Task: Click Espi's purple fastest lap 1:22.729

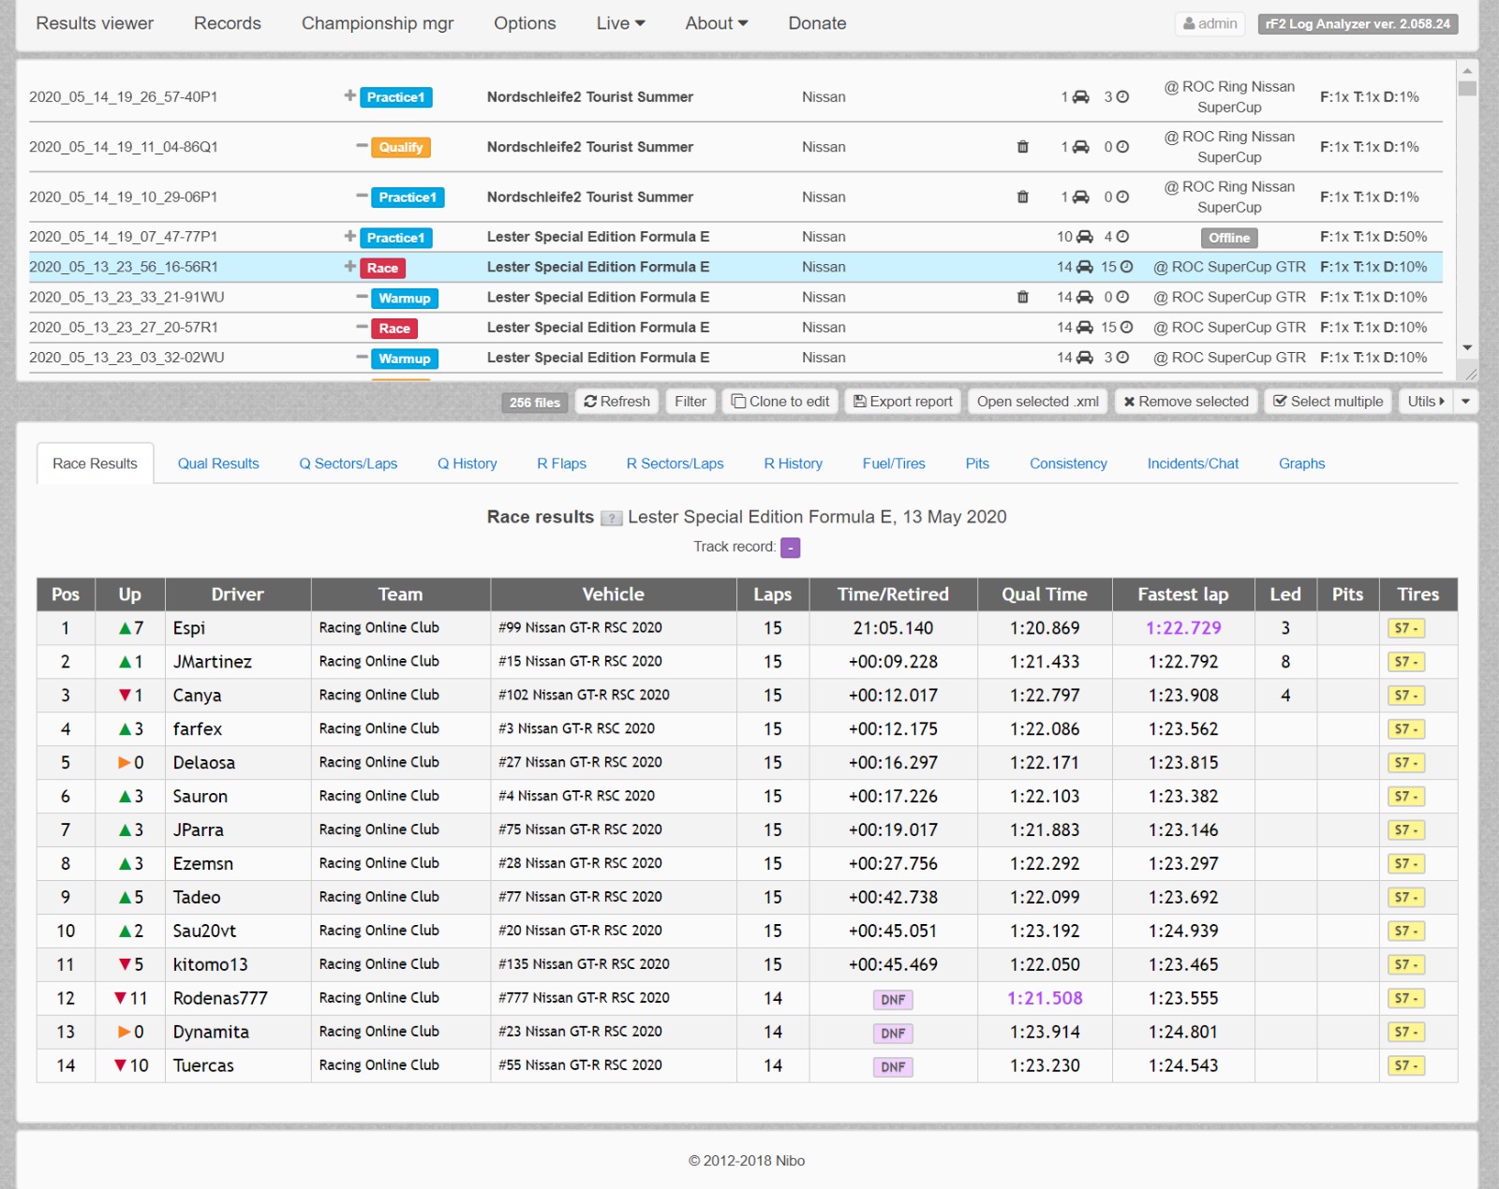Action: click(1183, 628)
